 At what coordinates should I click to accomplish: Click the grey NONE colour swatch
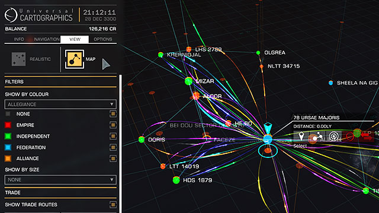[x=8, y=114]
